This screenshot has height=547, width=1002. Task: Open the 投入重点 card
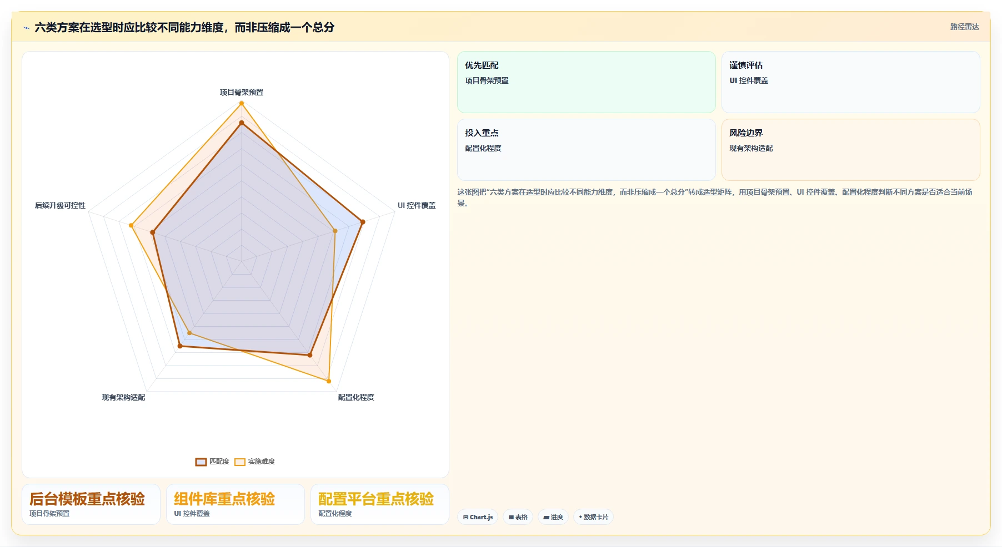(x=586, y=150)
